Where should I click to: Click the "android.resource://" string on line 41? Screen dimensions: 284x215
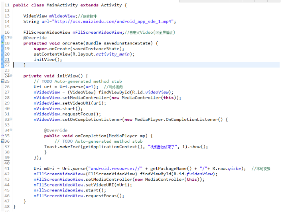click(x=115, y=169)
